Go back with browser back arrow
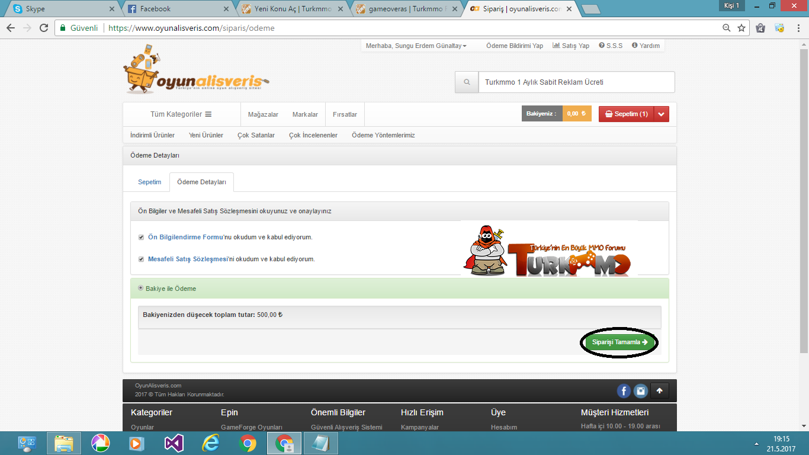Viewport: 809px width, 455px height. tap(11, 28)
